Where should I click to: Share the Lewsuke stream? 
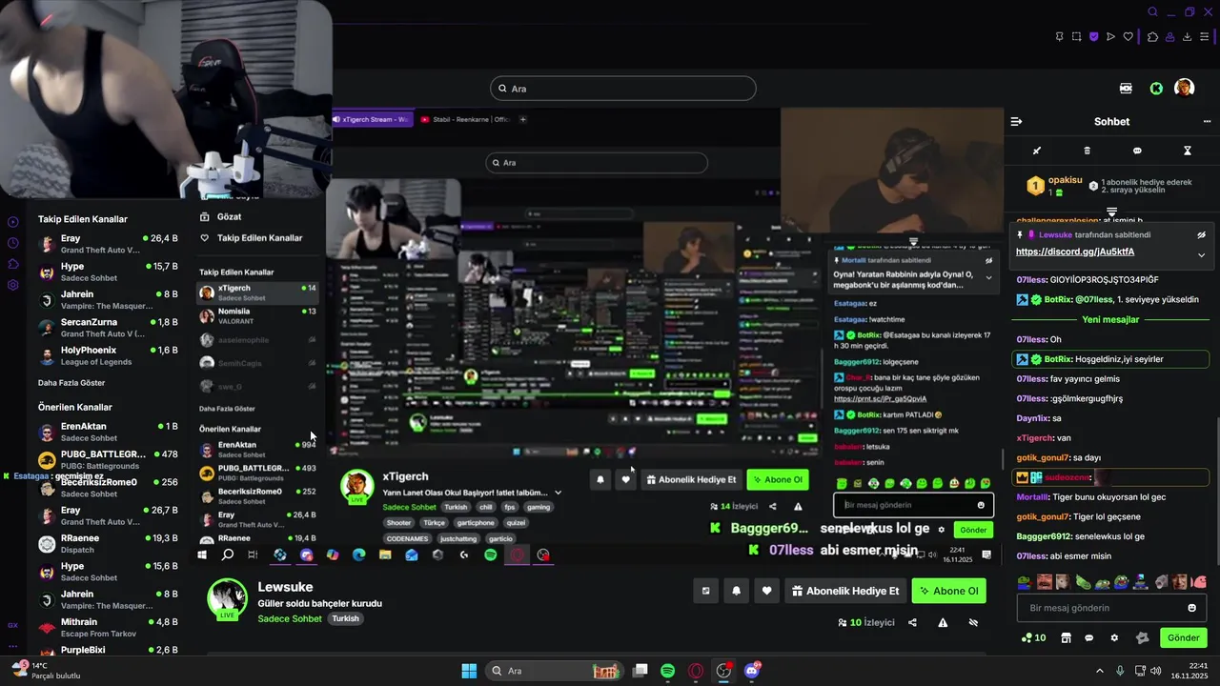pyautogui.click(x=912, y=622)
